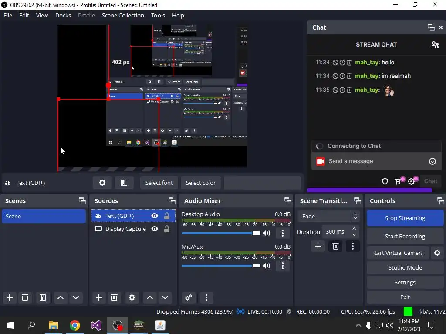Click the Send a message chat field
Image resolution: width=446 pixels, height=334 pixels.
376,161
